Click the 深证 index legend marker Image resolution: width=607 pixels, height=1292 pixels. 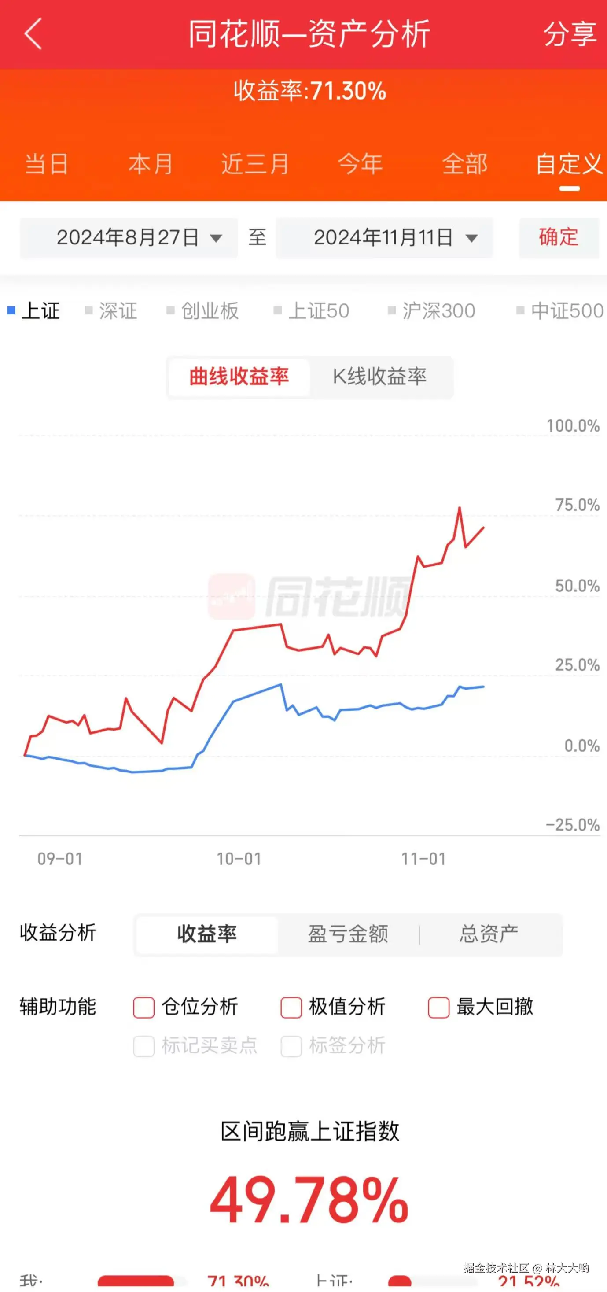(88, 310)
